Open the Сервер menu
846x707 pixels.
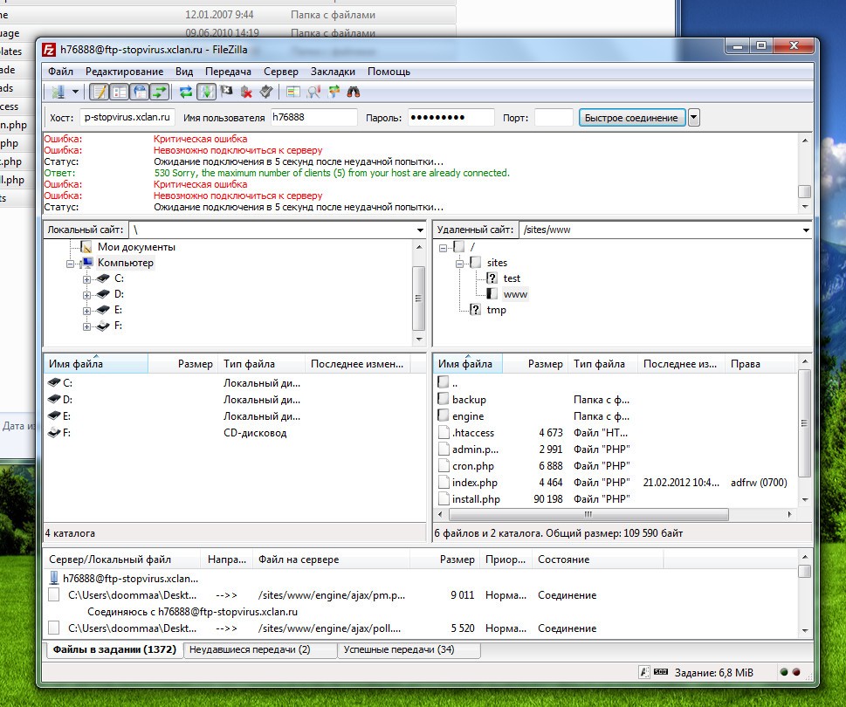tap(280, 72)
